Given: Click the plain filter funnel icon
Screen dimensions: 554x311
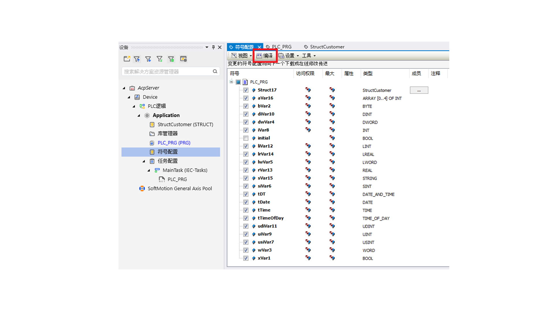Looking at the screenshot, I should point(160,59).
